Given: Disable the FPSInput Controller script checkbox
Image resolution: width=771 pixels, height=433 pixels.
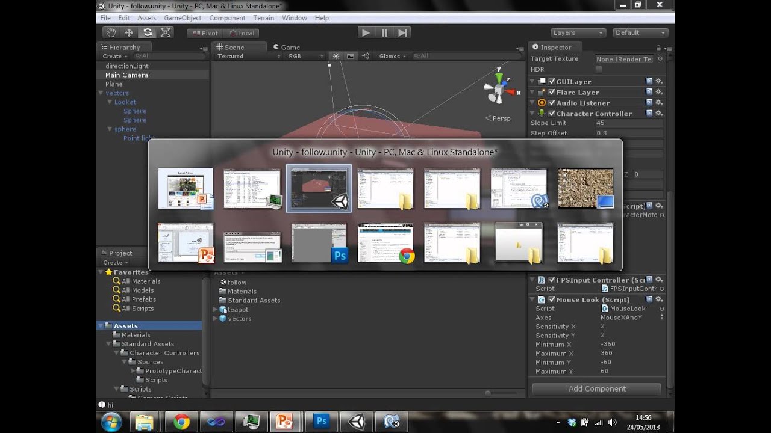Looking at the screenshot, I should coord(552,280).
